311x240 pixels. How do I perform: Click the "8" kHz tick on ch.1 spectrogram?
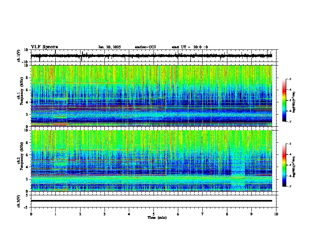[27, 78]
